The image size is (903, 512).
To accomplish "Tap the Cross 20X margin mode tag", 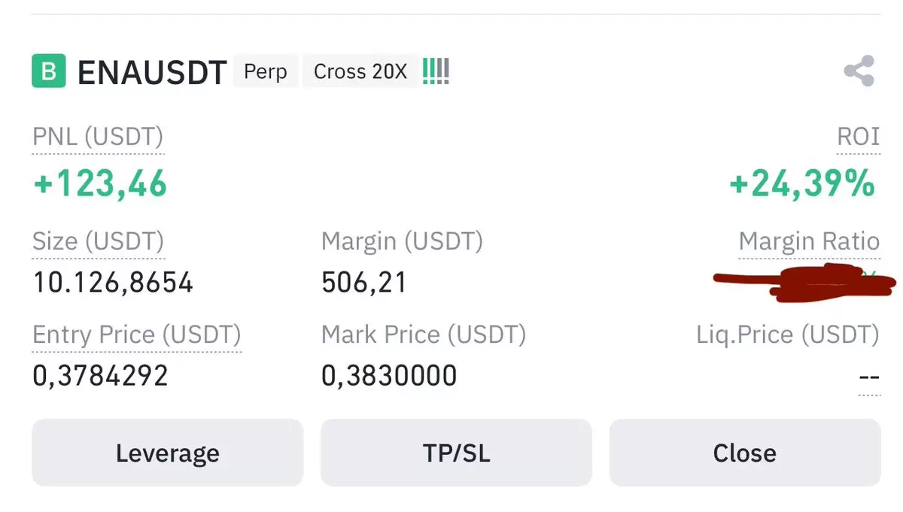I will tap(360, 71).
